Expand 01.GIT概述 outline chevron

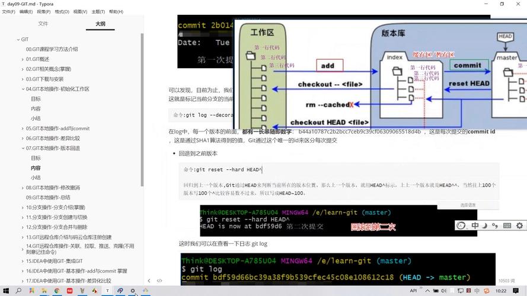23,59
